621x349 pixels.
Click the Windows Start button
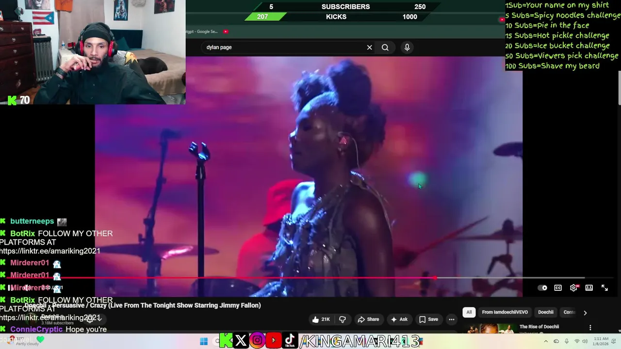pyautogui.click(x=204, y=341)
